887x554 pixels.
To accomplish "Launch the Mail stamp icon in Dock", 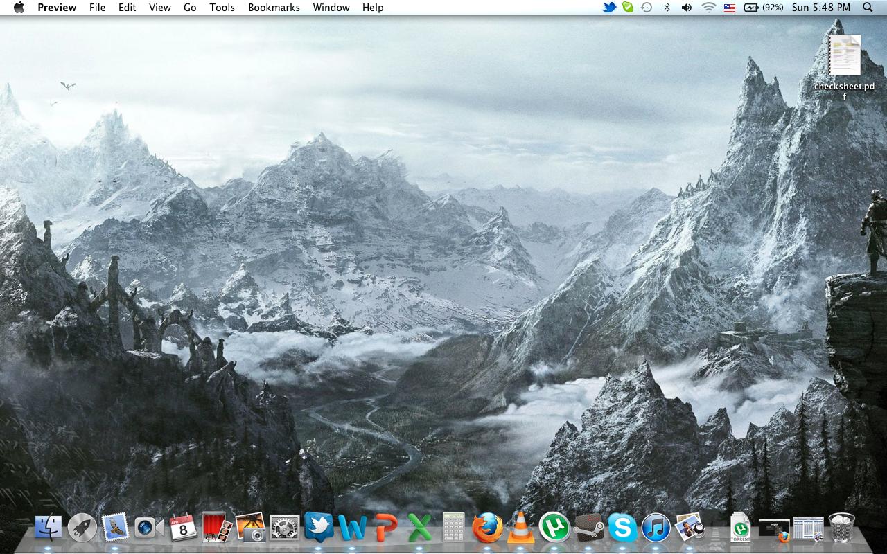I will click(x=116, y=528).
